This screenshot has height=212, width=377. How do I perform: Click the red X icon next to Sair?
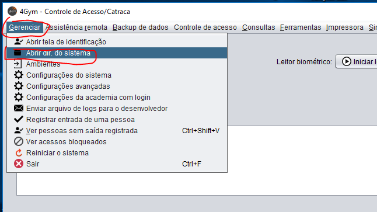tap(19, 164)
